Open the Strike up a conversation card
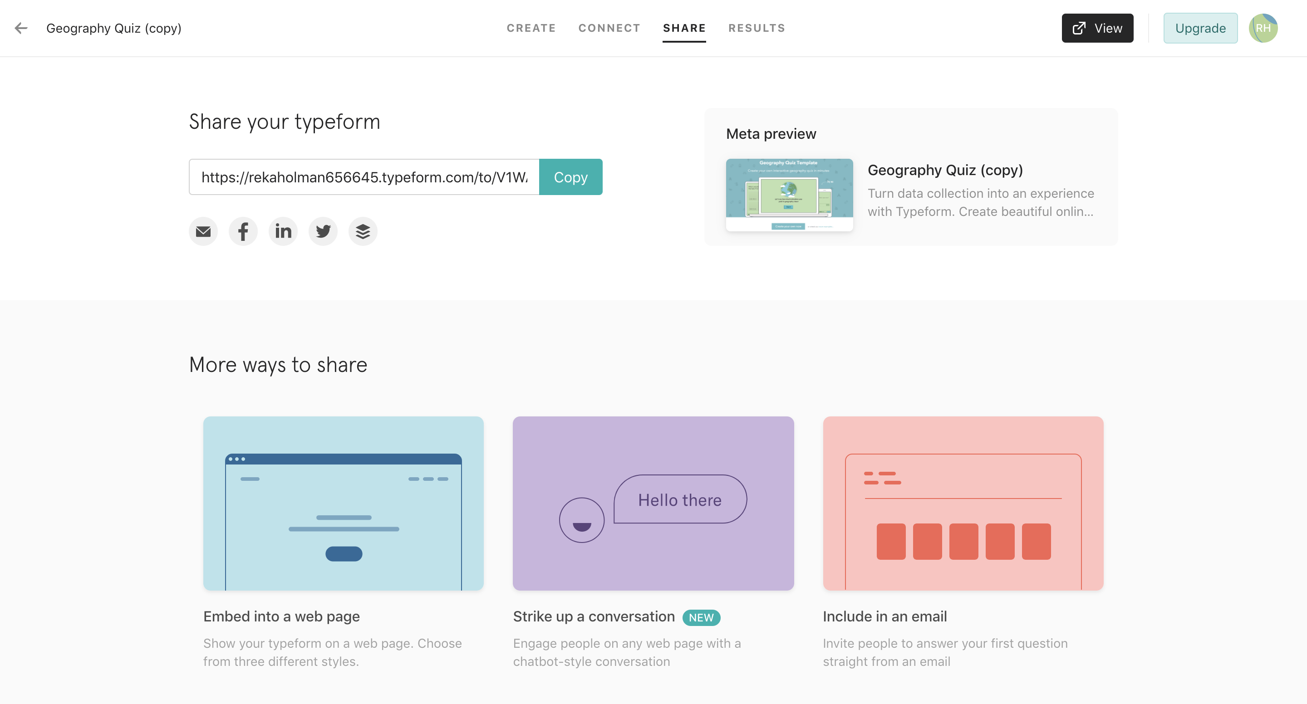 tap(653, 503)
